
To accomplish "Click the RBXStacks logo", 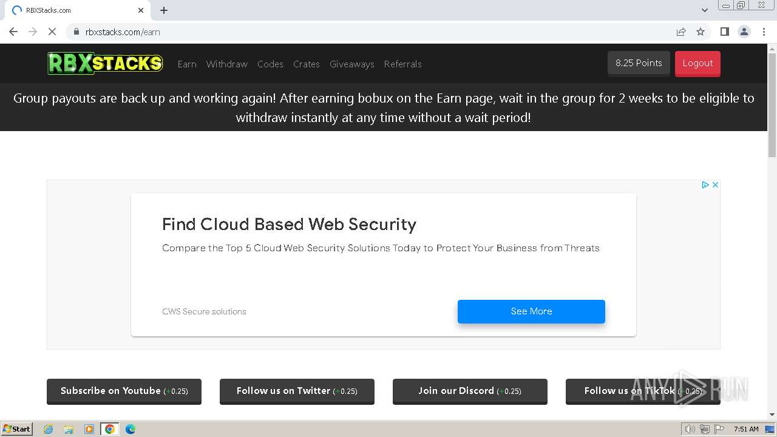I will pyautogui.click(x=105, y=63).
